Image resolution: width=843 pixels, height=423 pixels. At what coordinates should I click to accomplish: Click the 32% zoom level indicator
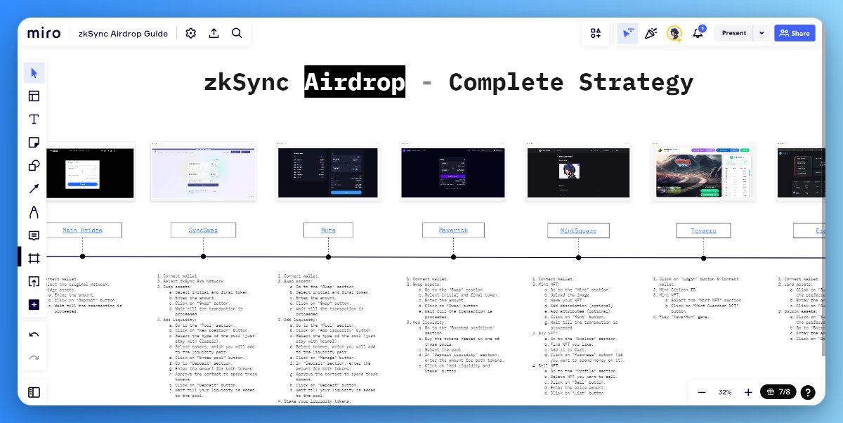point(725,392)
